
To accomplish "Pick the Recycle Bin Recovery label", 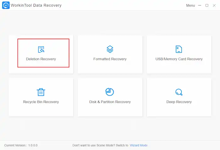I will point(41,102).
